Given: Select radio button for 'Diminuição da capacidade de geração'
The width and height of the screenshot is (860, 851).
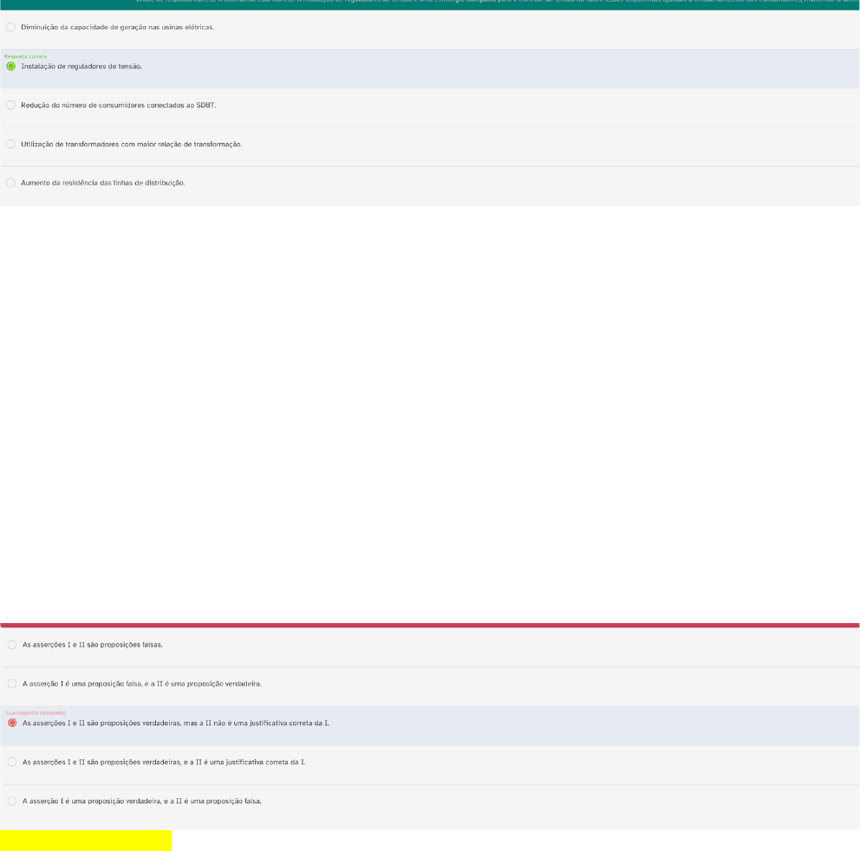Looking at the screenshot, I should tap(10, 28).
